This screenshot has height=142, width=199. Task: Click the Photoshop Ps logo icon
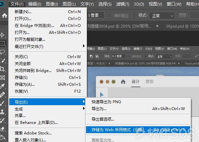pyautogui.click(x=2, y=4)
